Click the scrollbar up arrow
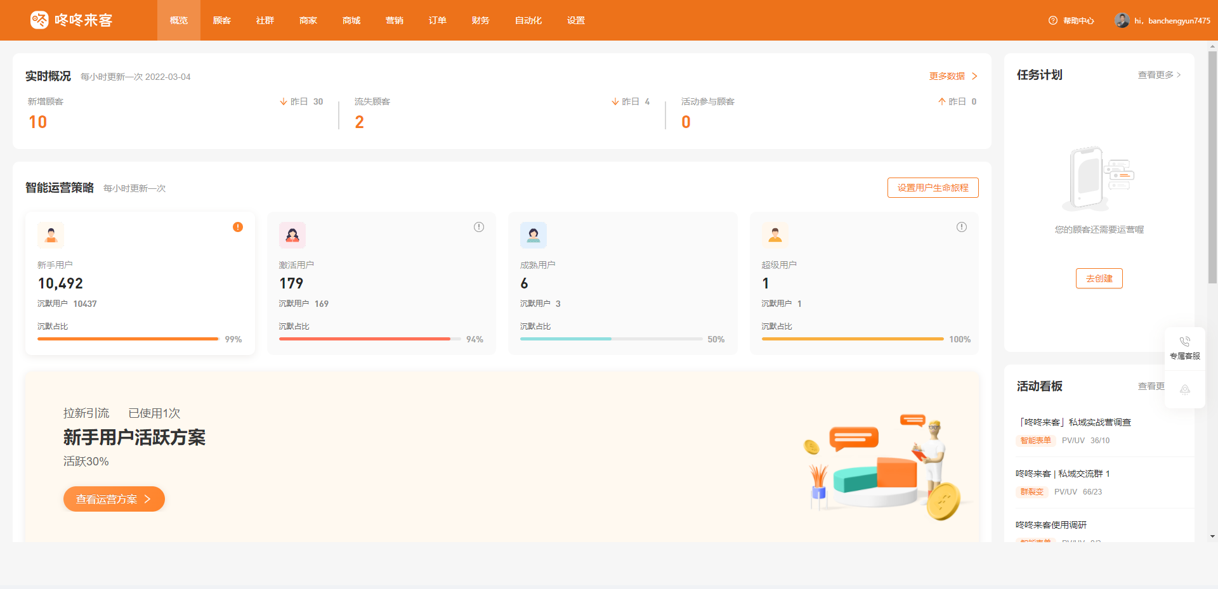This screenshot has width=1218, height=589. (1212, 46)
